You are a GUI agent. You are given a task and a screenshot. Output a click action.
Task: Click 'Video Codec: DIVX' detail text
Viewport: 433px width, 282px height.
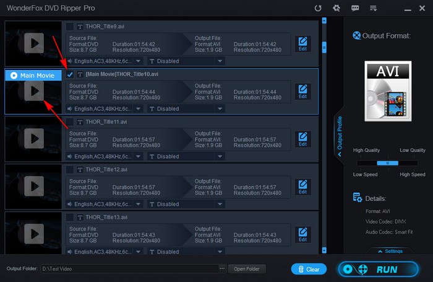click(x=386, y=221)
